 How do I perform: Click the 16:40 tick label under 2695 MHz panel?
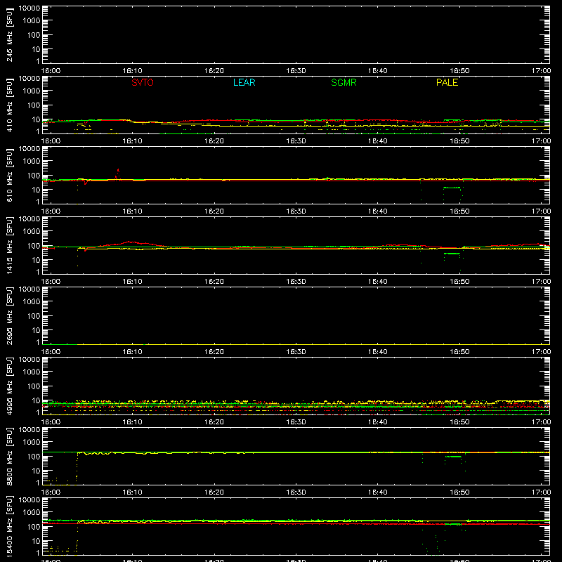coord(377,352)
